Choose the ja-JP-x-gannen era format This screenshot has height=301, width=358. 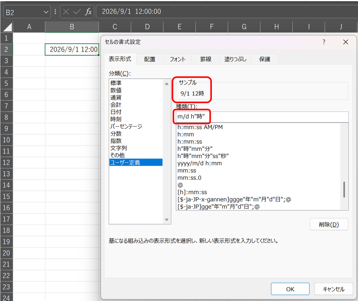click(x=258, y=199)
